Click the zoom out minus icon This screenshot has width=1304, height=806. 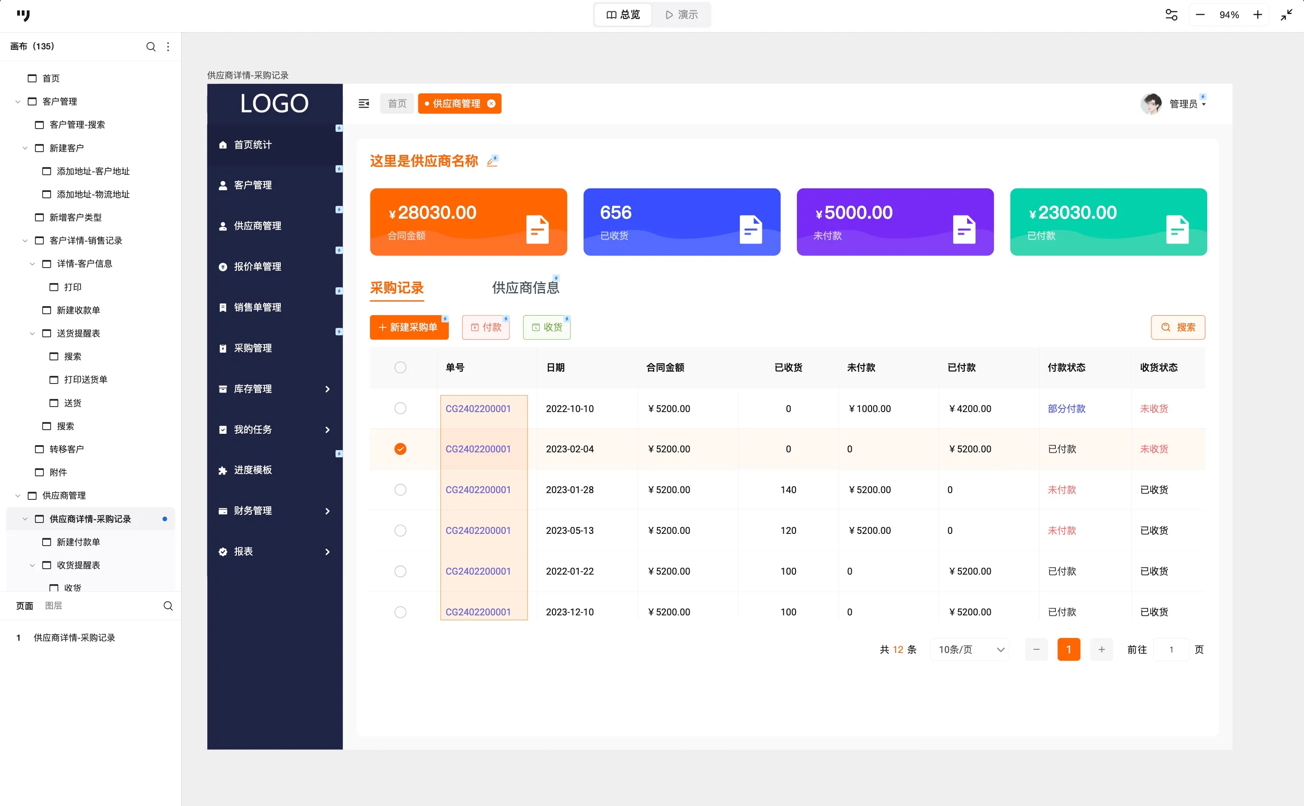tap(1200, 15)
